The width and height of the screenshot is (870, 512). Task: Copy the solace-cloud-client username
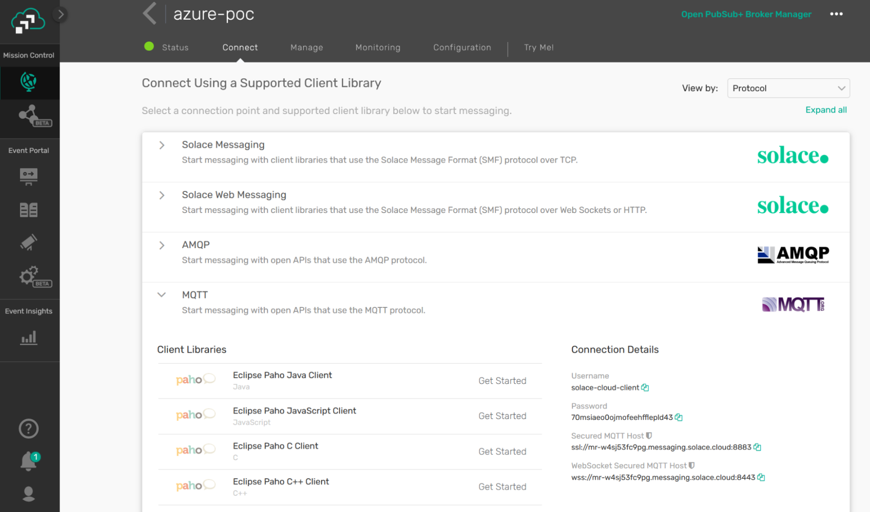point(646,387)
